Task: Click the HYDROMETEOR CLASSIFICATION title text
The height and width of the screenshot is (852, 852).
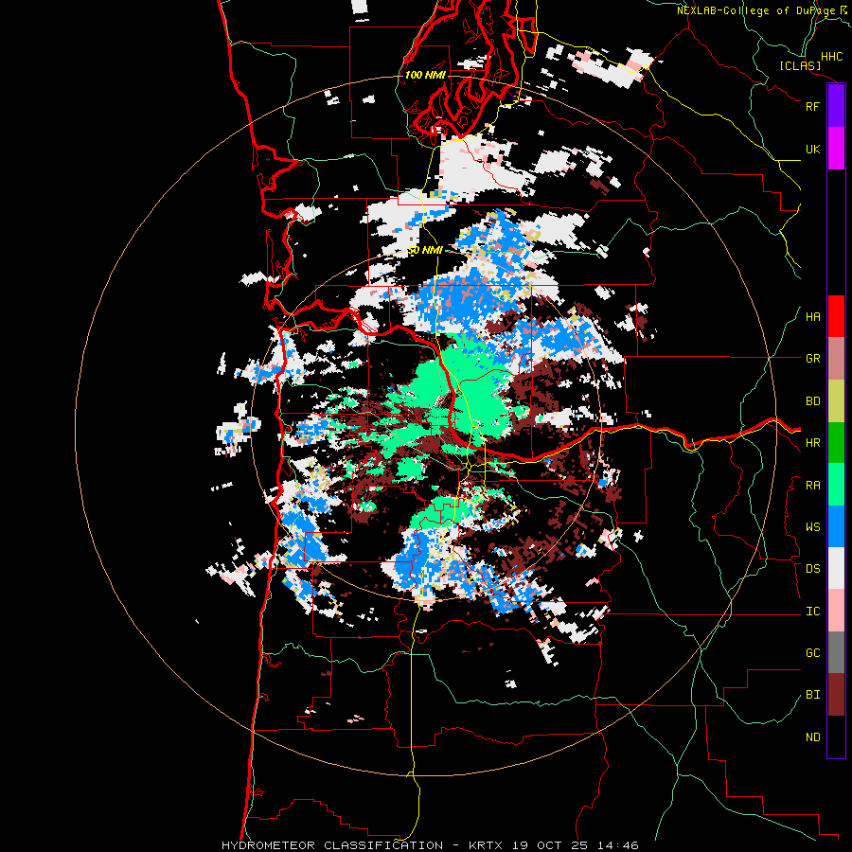Action: (332, 845)
